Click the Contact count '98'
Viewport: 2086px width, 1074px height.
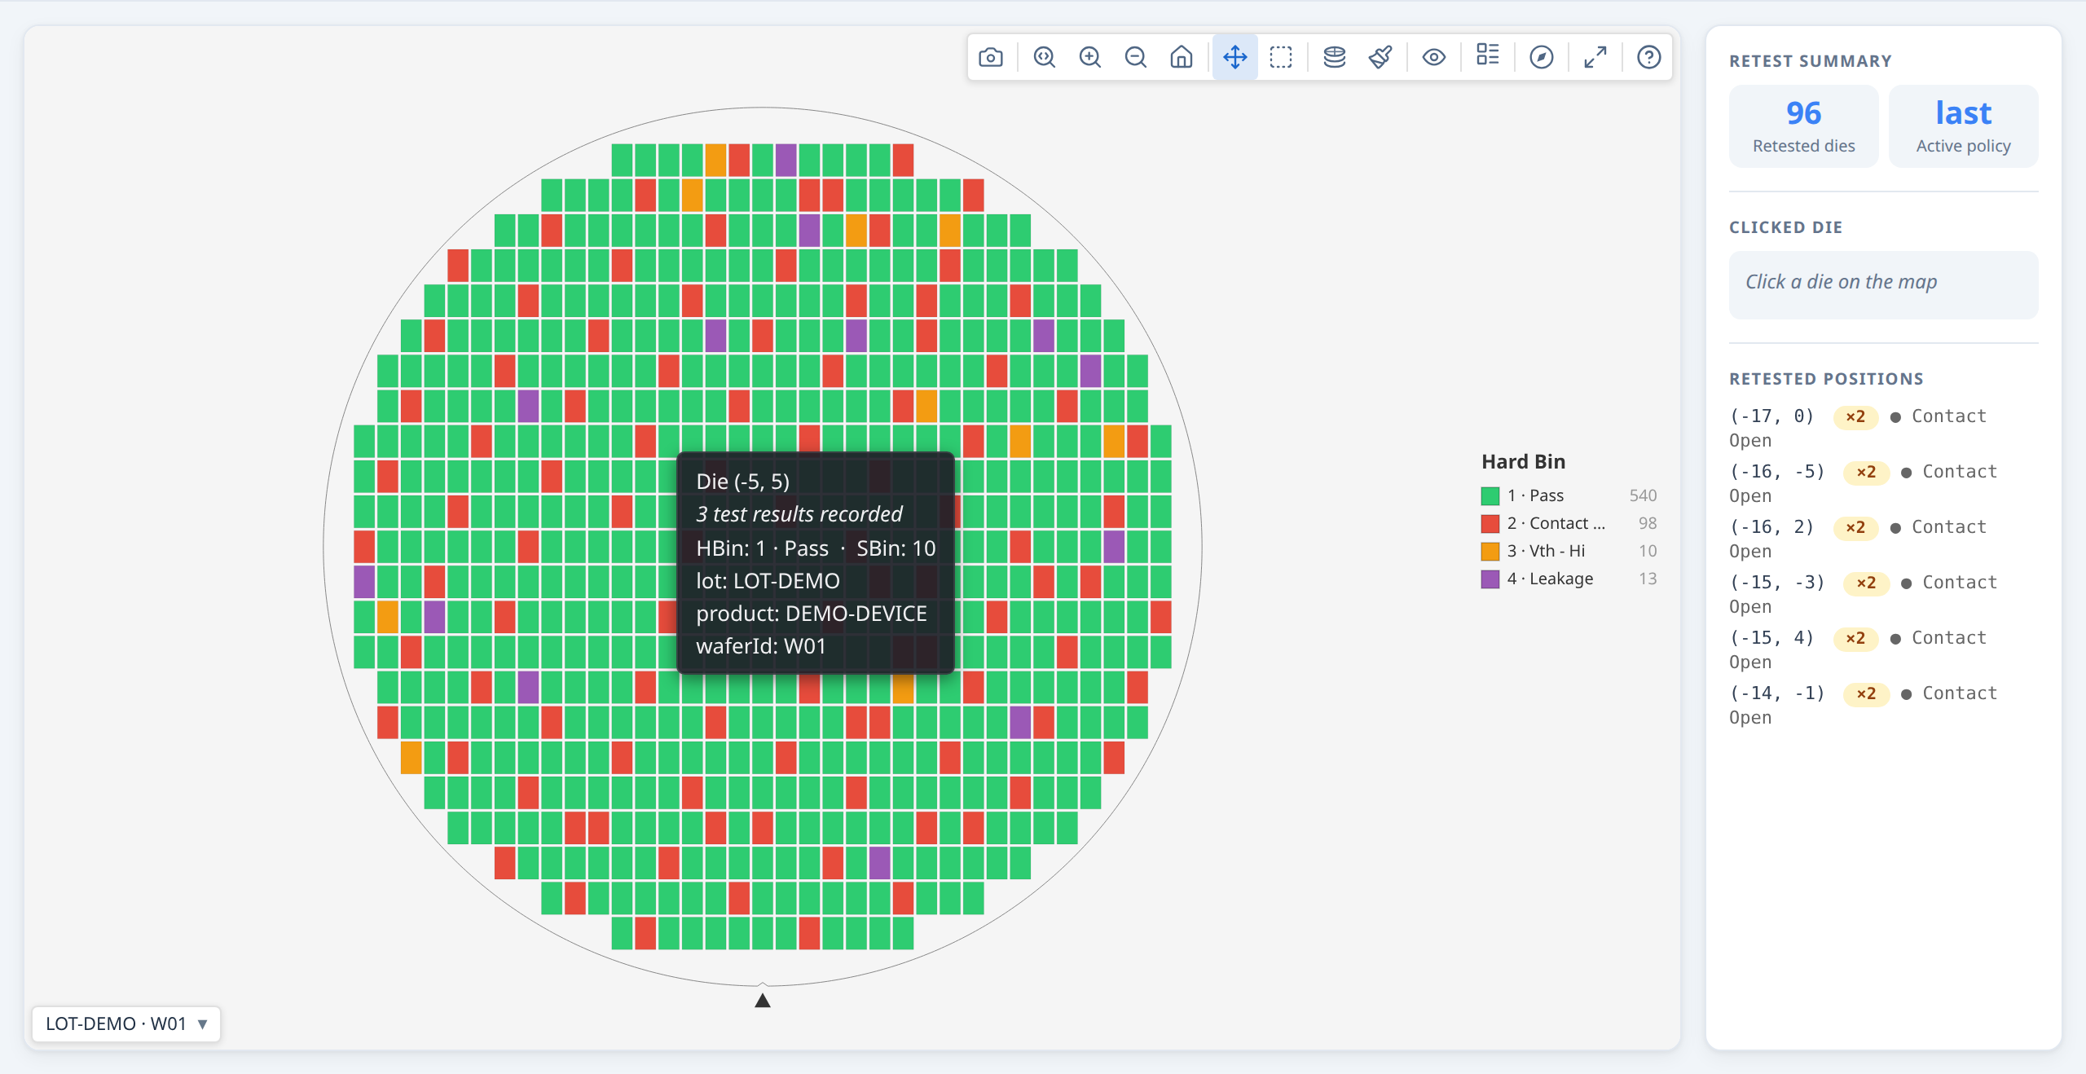[1648, 523]
